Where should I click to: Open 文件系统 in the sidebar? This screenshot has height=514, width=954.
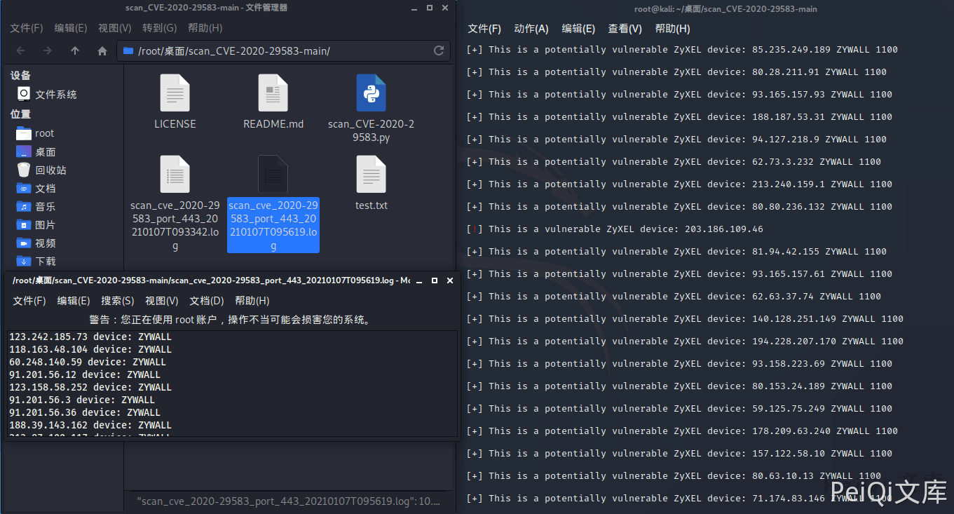coord(55,95)
